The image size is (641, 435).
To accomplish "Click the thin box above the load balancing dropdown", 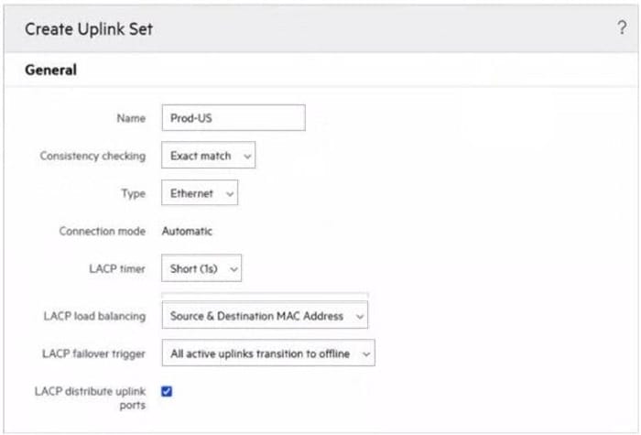I will pos(265,296).
